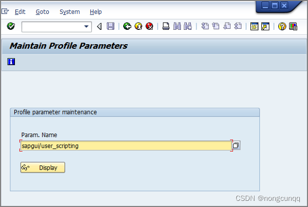Click the Find Next binoculars icon
The width and height of the screenshot is (308, 207).
point(188,26)
